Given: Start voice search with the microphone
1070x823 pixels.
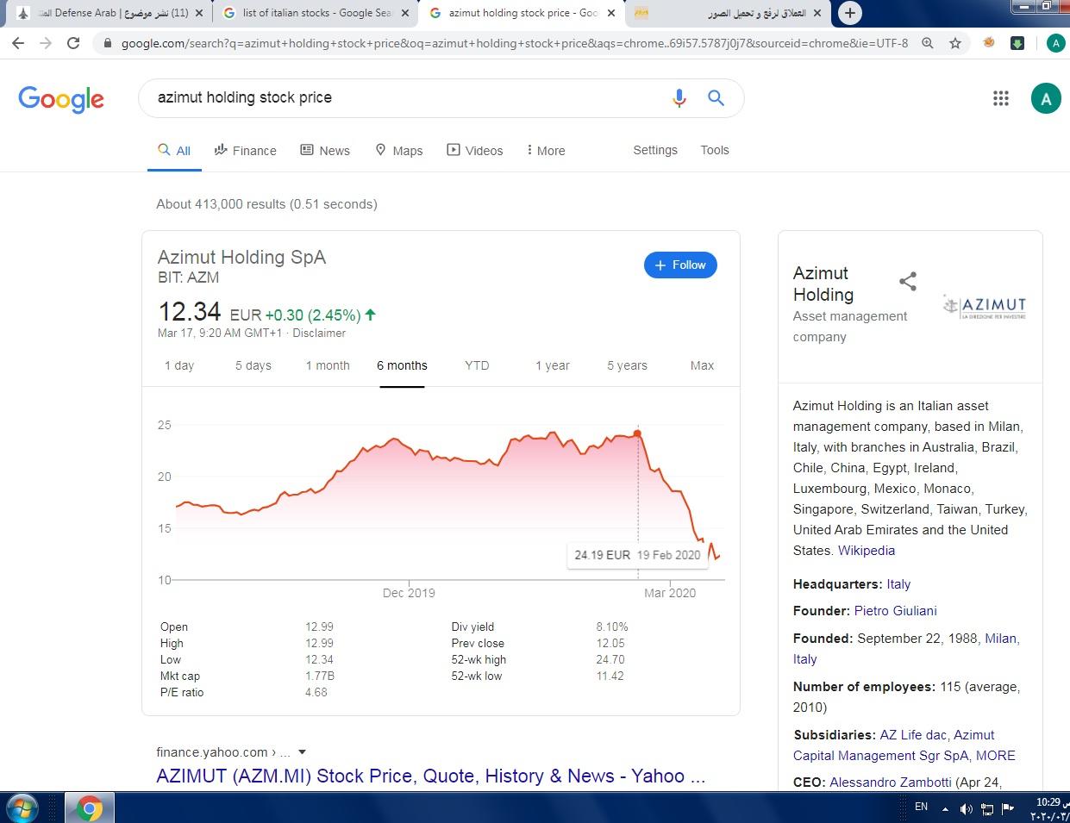Looking at the screenshot, I should tap(679, 98).
